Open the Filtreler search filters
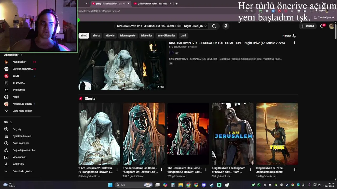This screenshot has width=337, height=189. click(x=289, y=36)
